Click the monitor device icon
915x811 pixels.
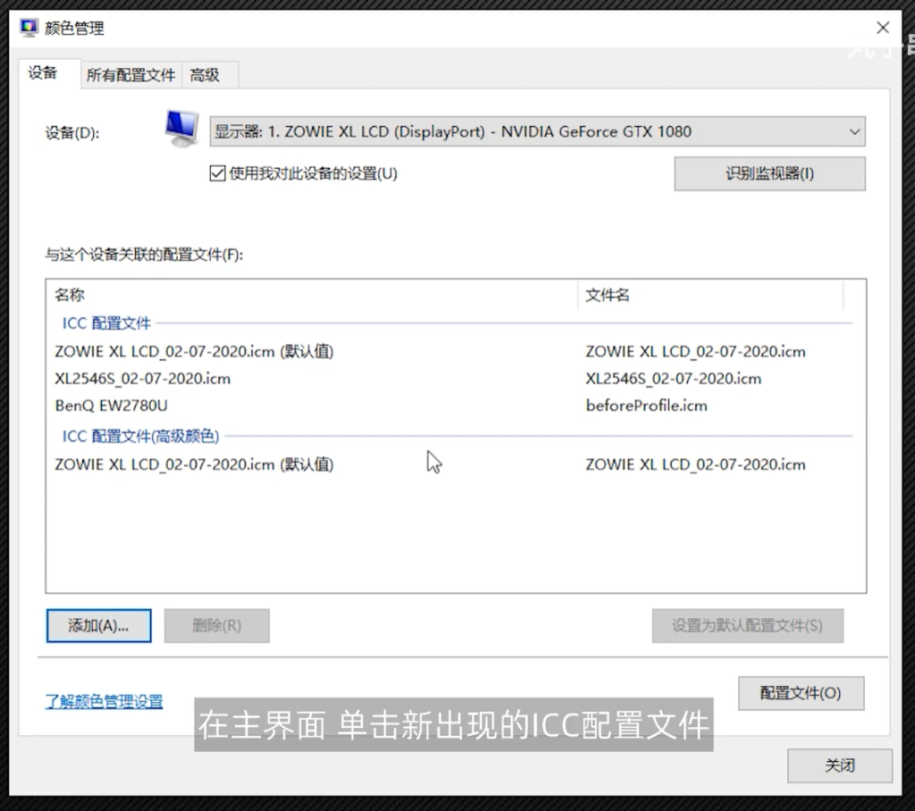click(x=181, y=129)
